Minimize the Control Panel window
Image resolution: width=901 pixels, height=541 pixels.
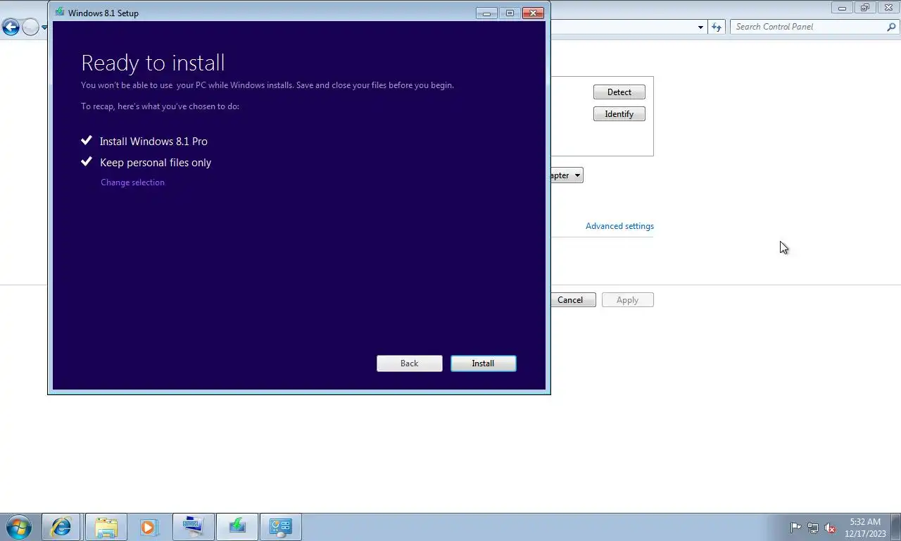[x=842, y=8]
